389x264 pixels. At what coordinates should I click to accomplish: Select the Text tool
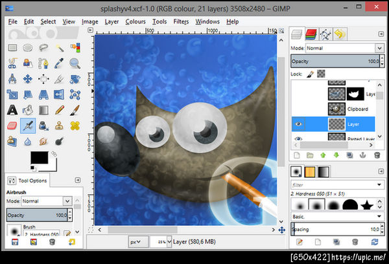(12, 110)
